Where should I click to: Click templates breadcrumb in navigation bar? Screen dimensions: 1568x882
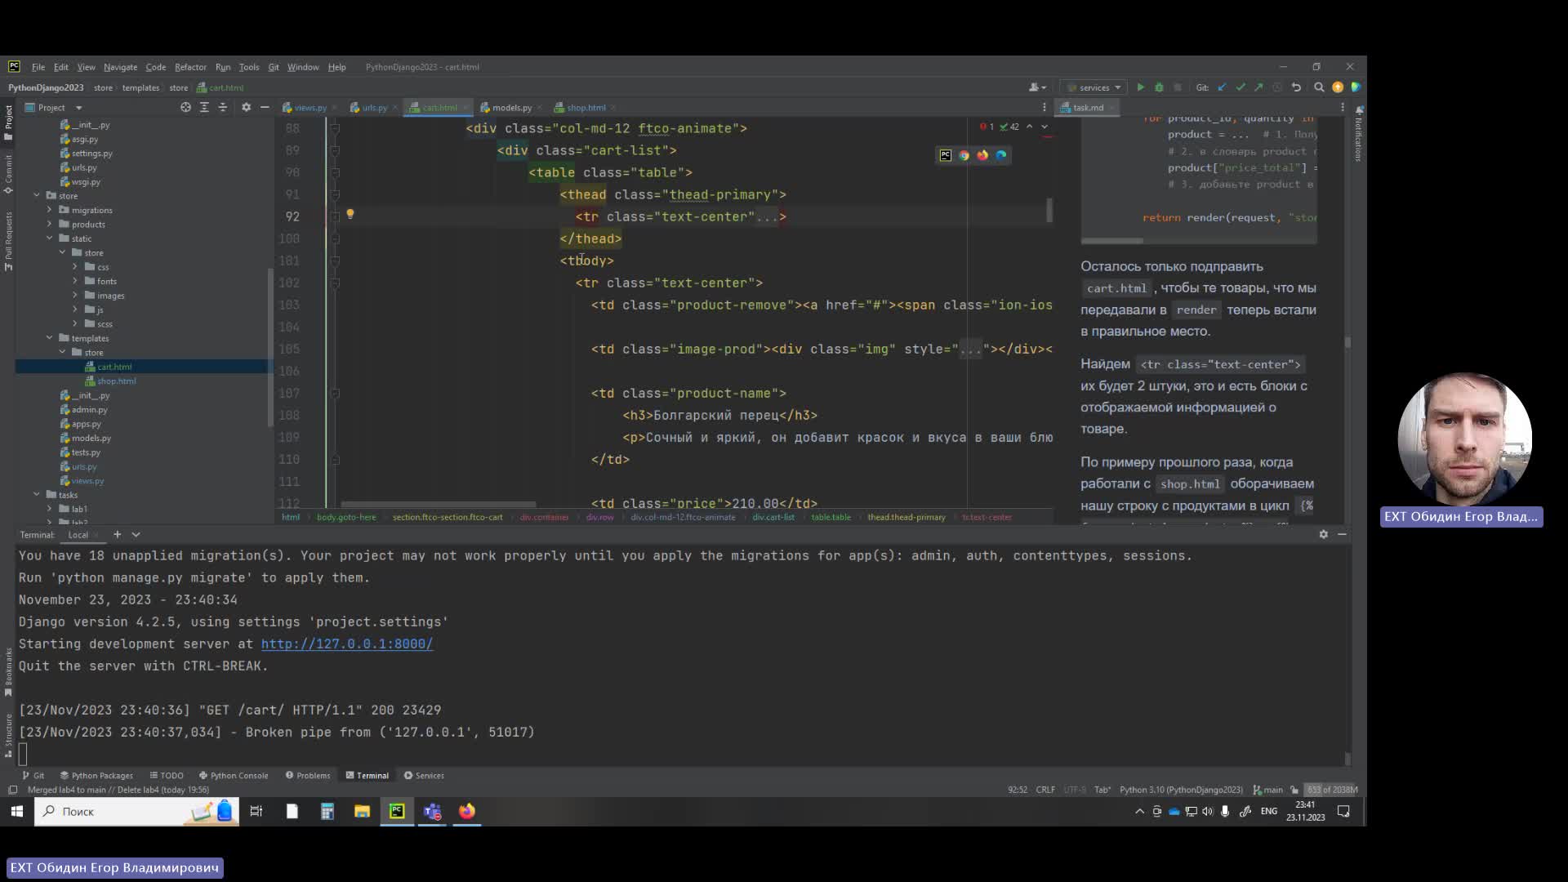pyautogui.click(x=140, y=87)
